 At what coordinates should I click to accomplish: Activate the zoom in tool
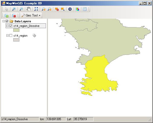pyautogui.click(x=14, y=9)
